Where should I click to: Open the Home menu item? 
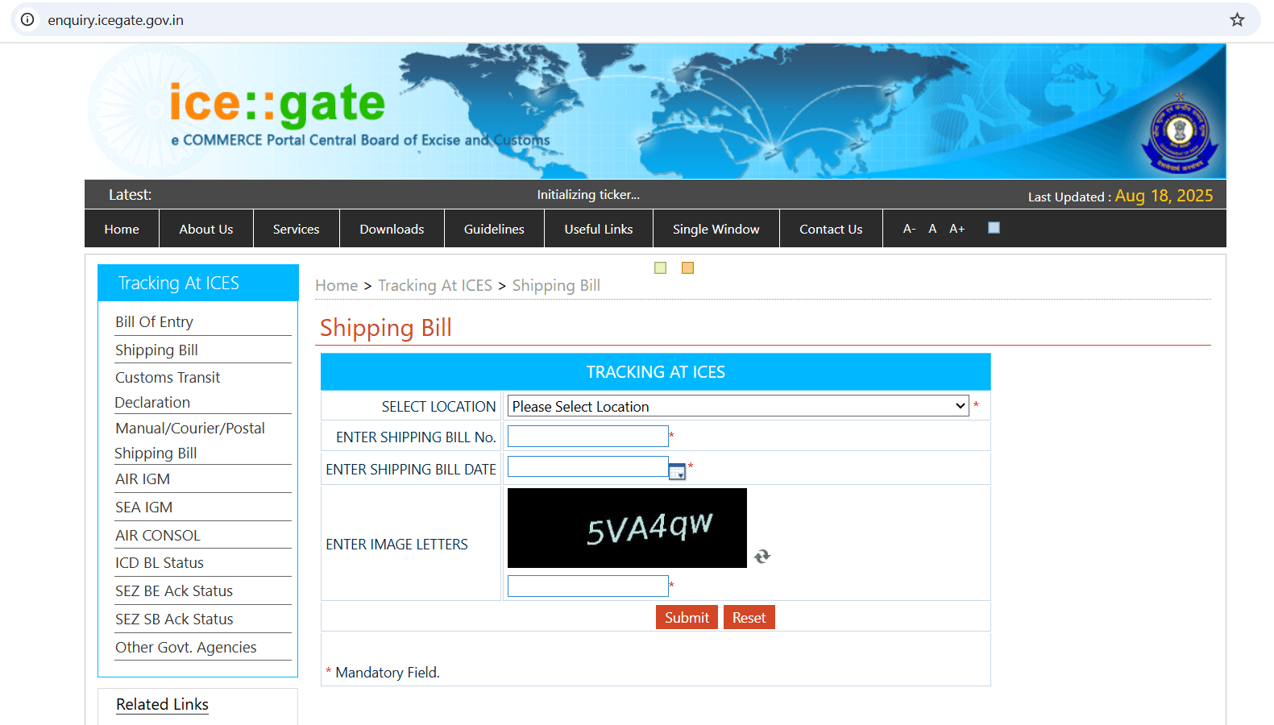click(122, 229)
